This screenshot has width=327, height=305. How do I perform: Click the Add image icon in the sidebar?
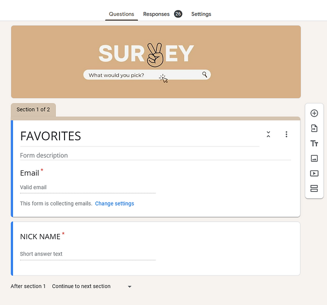tap(314, 158)
